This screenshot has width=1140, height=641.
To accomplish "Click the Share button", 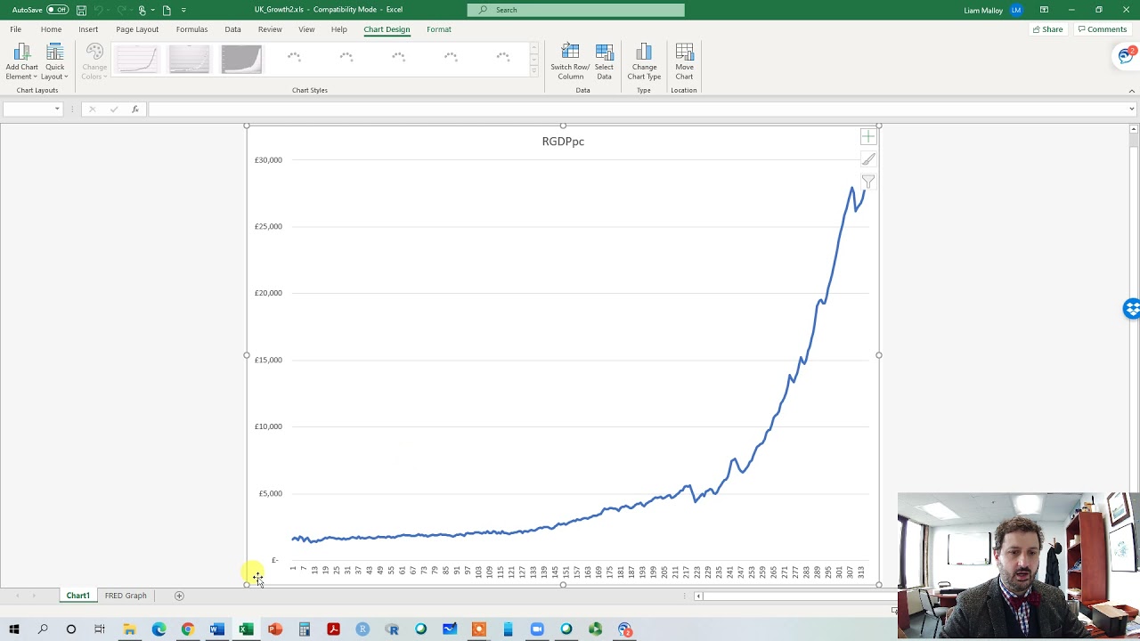I will click(1047, 29).
